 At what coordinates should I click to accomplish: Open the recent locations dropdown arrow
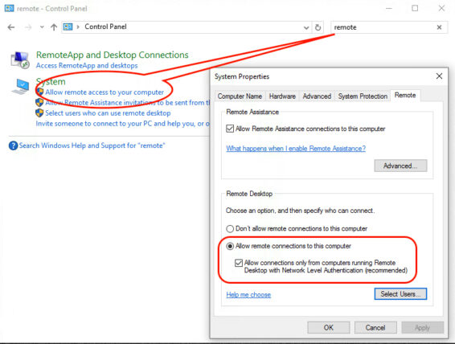click(x=42, y=27)
